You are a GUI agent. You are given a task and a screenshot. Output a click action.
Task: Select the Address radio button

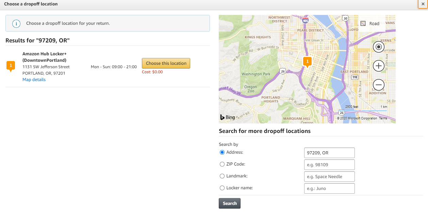coord(222,152)
